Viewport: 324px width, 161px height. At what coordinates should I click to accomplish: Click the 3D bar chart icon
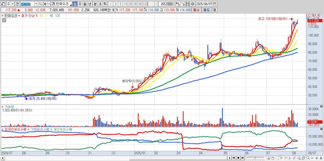click(299, 158)
